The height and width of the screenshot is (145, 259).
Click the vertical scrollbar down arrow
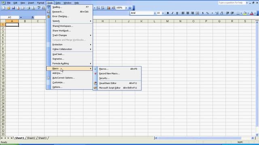click(x=257, y=135)
